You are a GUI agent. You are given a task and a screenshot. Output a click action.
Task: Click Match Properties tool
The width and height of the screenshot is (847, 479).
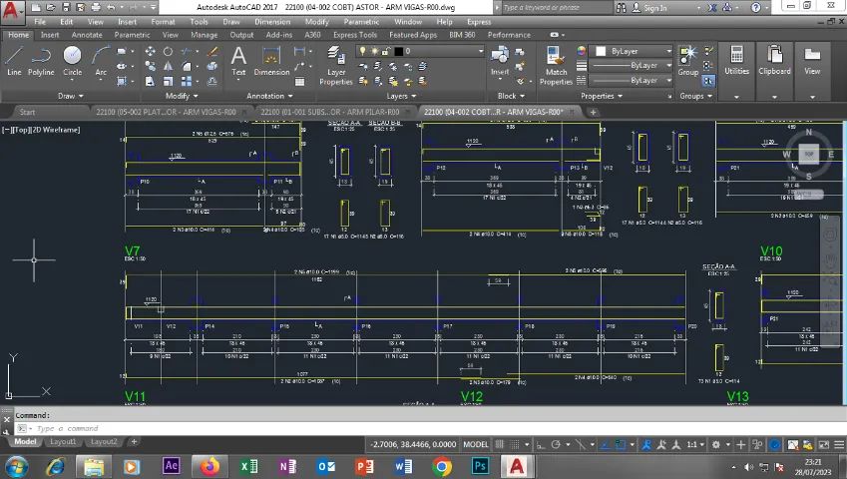(x=556, y=65)
